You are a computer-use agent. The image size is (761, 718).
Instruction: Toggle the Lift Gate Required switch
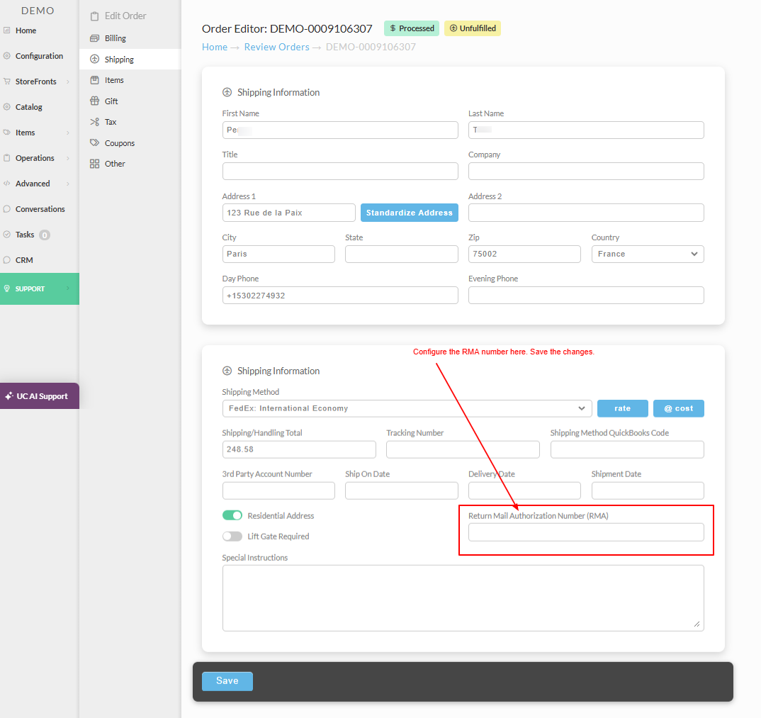(232, 537)
